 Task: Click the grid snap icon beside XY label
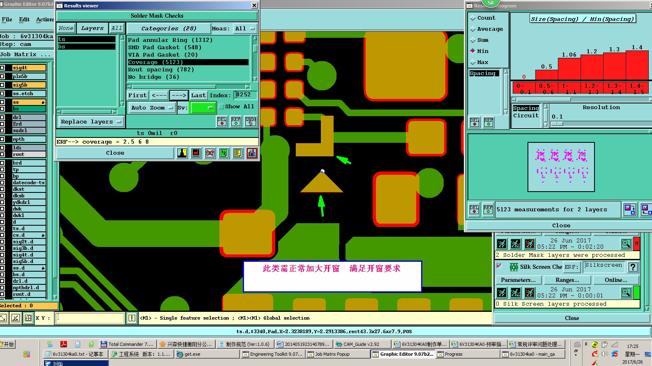pyautogui.click(x=28, y=318)
